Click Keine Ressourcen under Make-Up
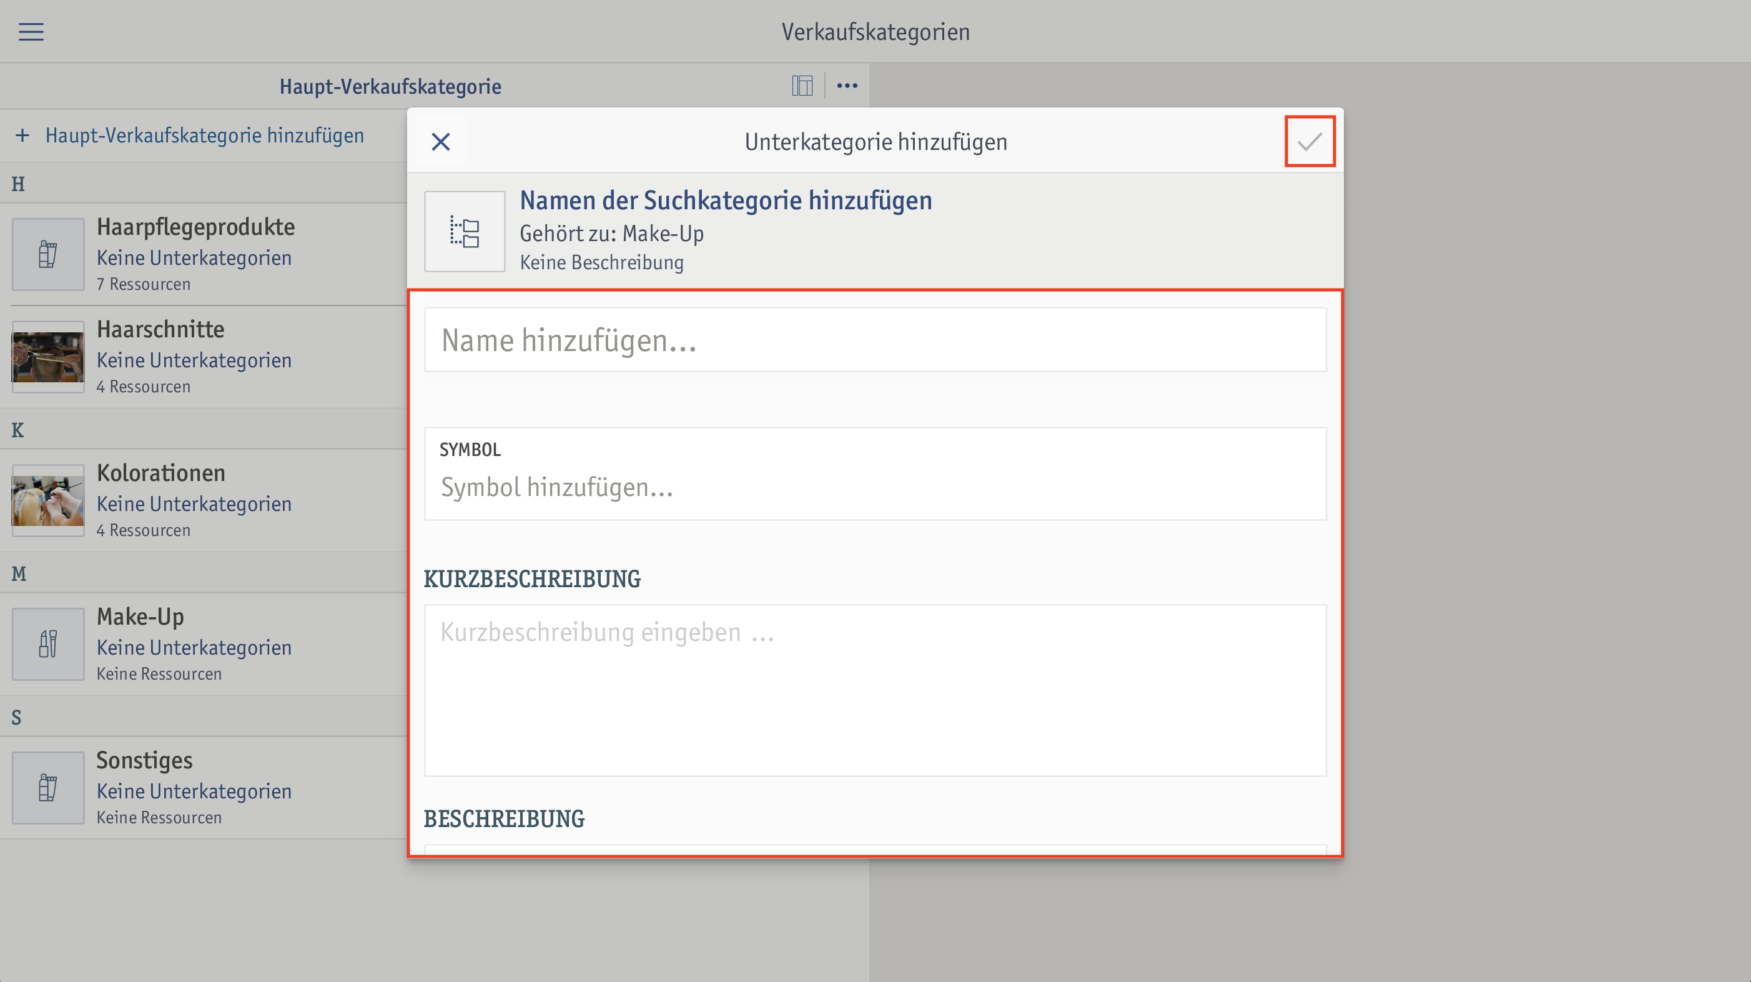This screenshot has width=1751, height=982. pos(159,673)
